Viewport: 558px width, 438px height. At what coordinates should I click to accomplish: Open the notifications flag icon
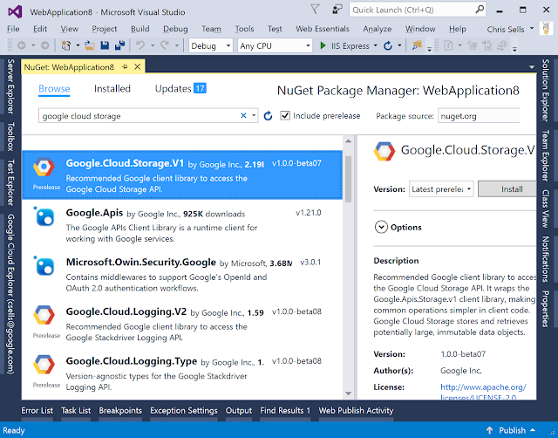[x=315, y=10]
